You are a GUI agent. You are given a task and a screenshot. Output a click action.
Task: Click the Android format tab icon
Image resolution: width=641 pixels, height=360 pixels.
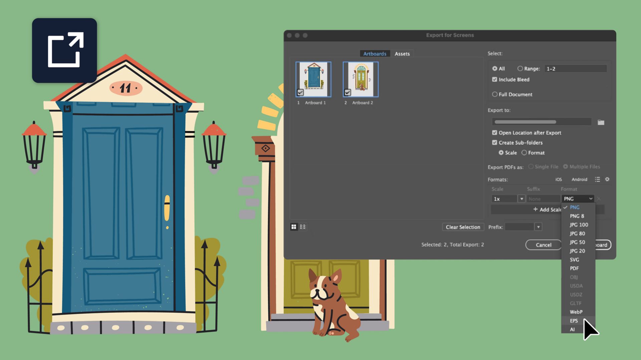click(x=579, y=179)
